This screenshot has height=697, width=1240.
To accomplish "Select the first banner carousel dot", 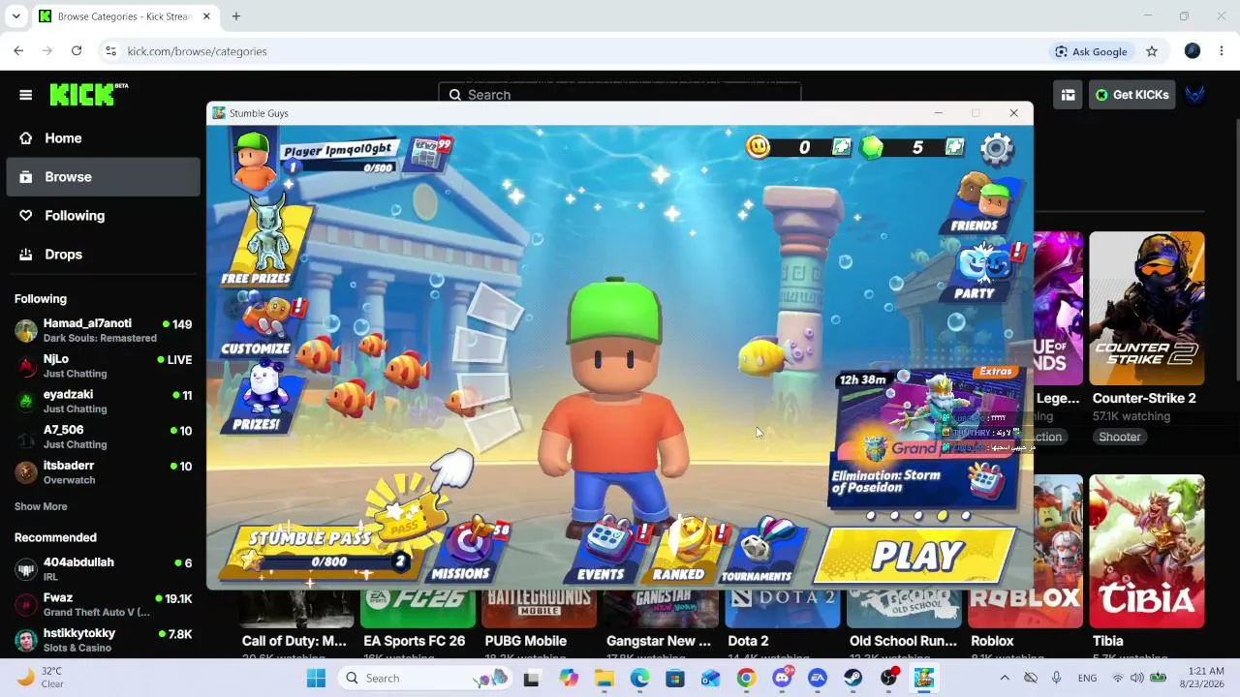I will 871,516.
